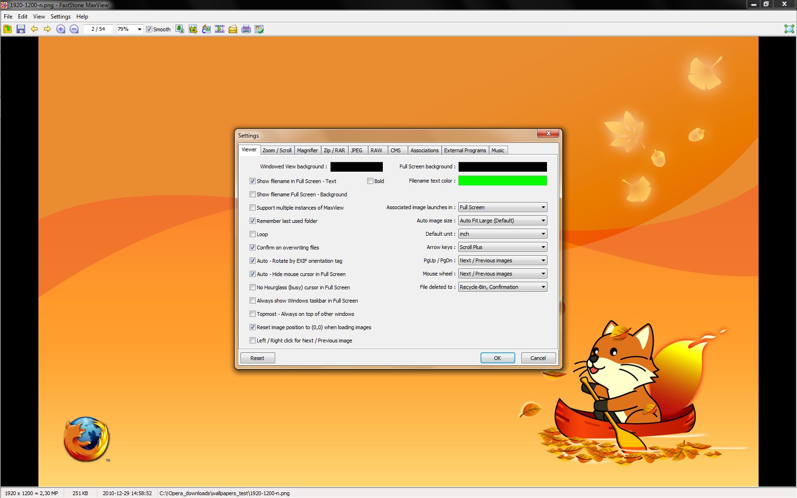
Task: Click the printer icon
Action: [x=246, y=29]
